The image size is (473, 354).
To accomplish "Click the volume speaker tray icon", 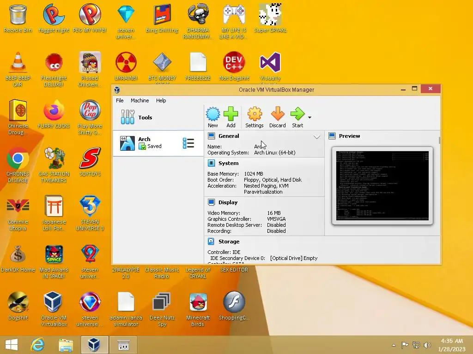I will [427, 345].
